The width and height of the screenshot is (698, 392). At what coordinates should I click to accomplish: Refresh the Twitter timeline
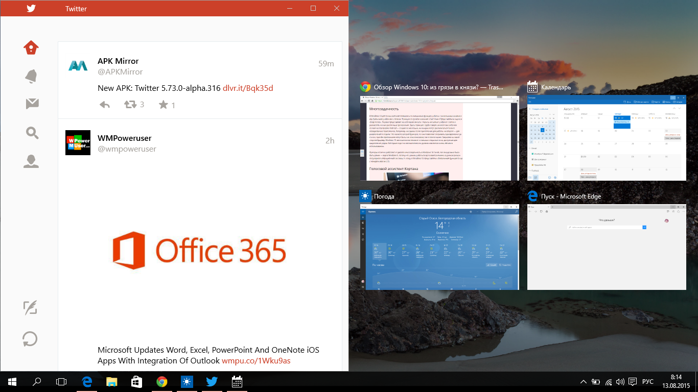pyautogui.click(x=31, y=339)
